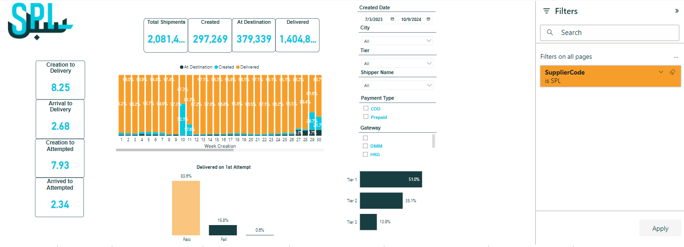Click the Delivered legend item in chart
This screenshot has width=684, height=247.
[247, 67]
